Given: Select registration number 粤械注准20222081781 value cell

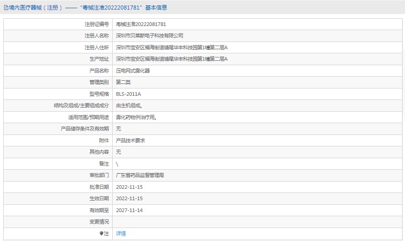Looking at the screenshot, I should click(x=141, y=24).
